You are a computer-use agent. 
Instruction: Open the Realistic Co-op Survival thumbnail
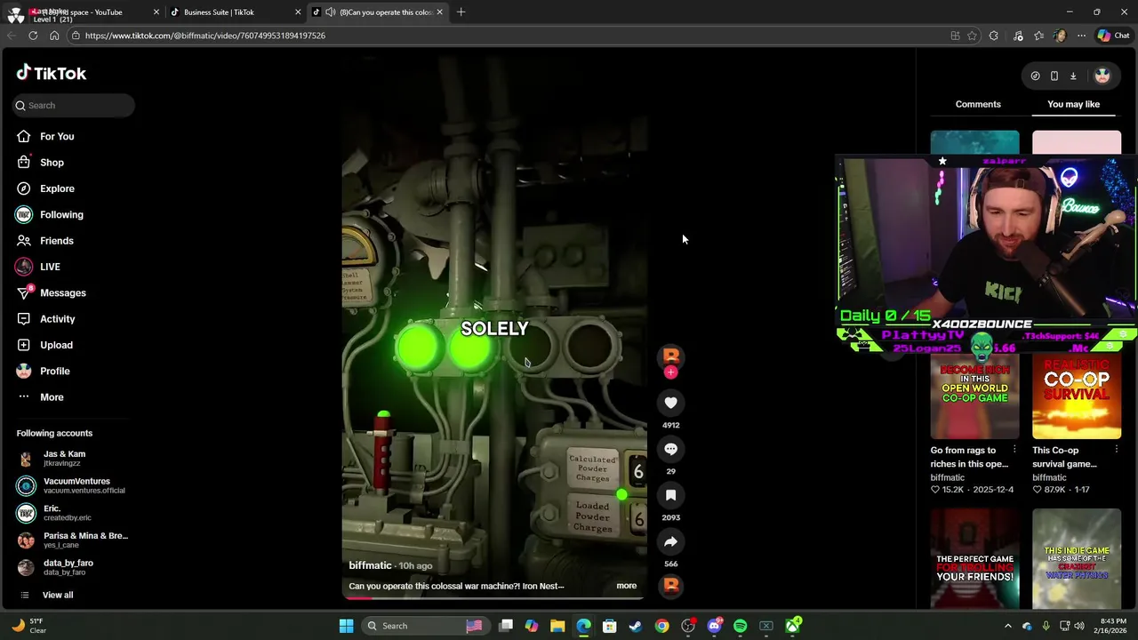pos(1077,396)
